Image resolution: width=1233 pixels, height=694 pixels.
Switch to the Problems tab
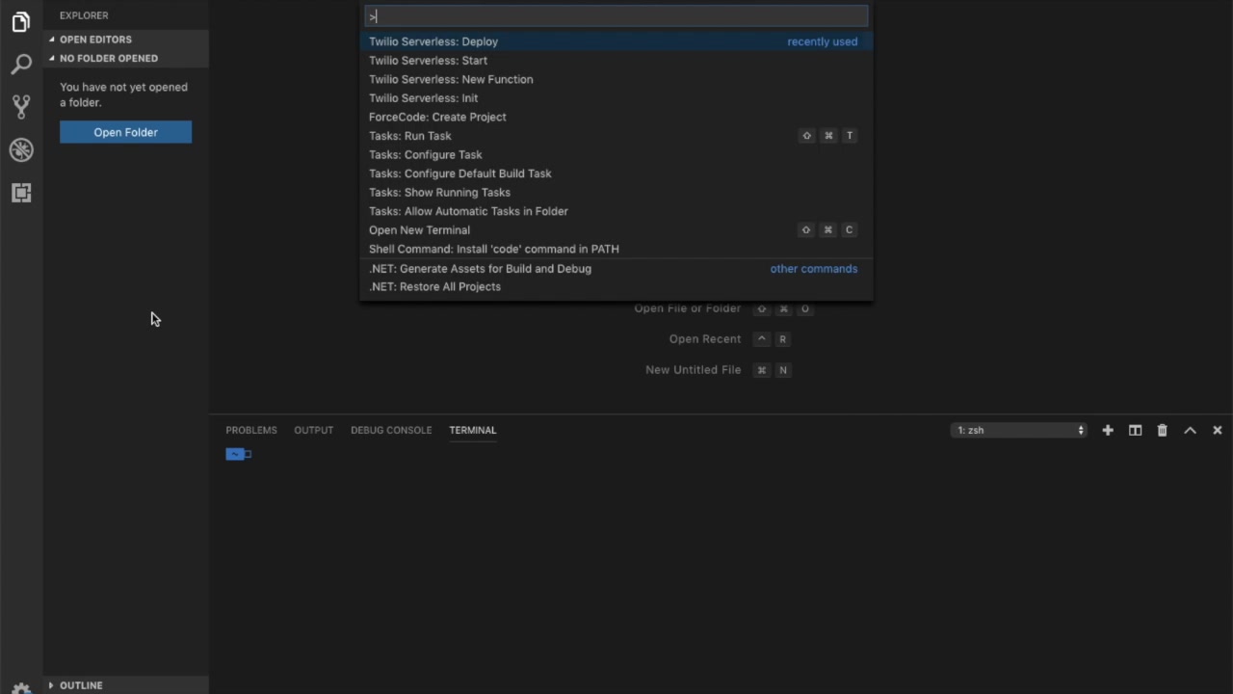251,430
